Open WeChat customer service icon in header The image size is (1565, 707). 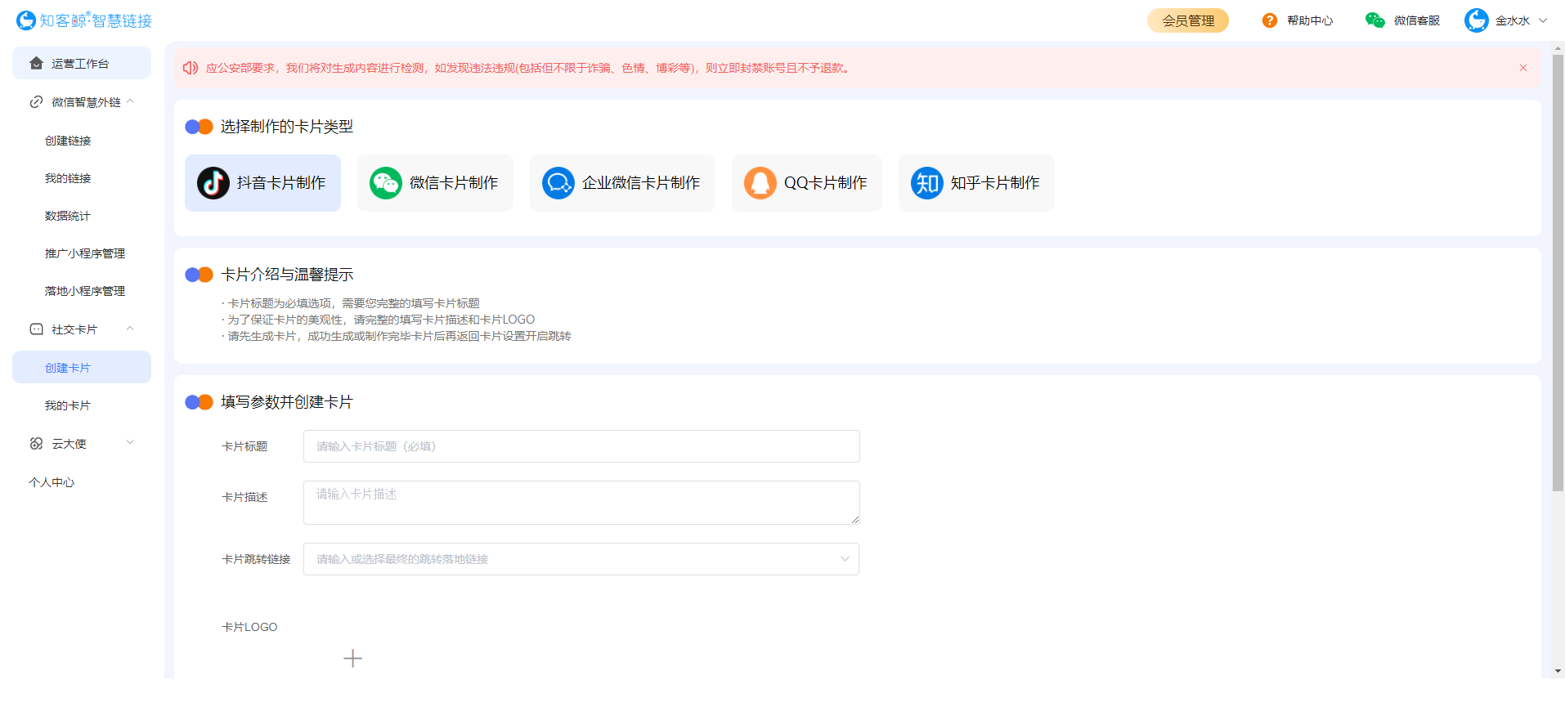pos(1374,20)
